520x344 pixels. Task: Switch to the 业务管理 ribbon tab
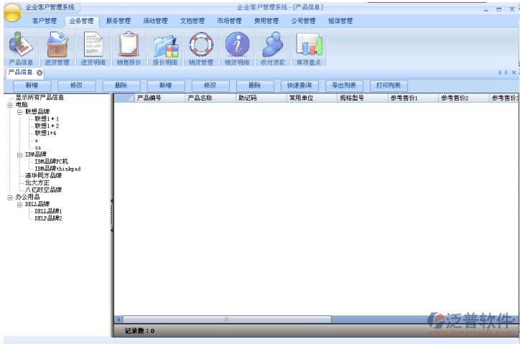pos(82,21)
